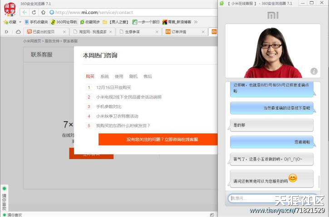Open the 收藏 favorites star icon
329x217 pixels.
click(x=5, y=22)
